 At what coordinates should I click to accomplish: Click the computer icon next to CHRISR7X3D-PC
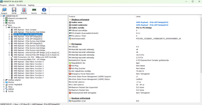[4, 16]
